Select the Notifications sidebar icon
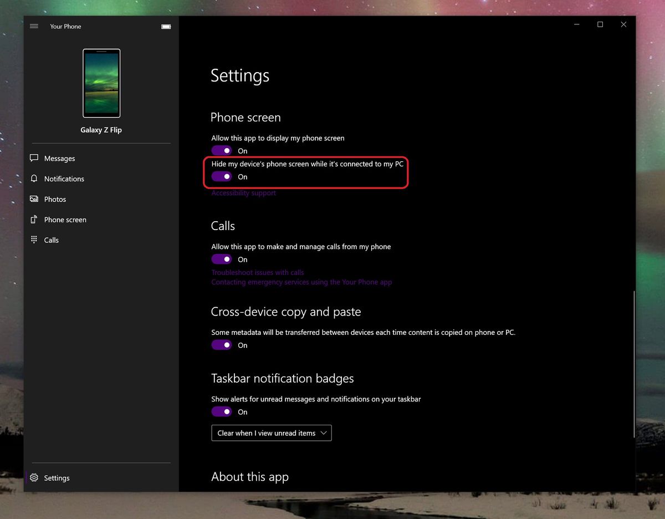Viewport: 665px width, 519px height. (34, 179)
